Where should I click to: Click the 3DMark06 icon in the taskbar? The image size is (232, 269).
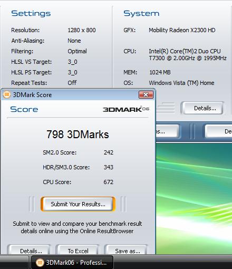[40, 263]
